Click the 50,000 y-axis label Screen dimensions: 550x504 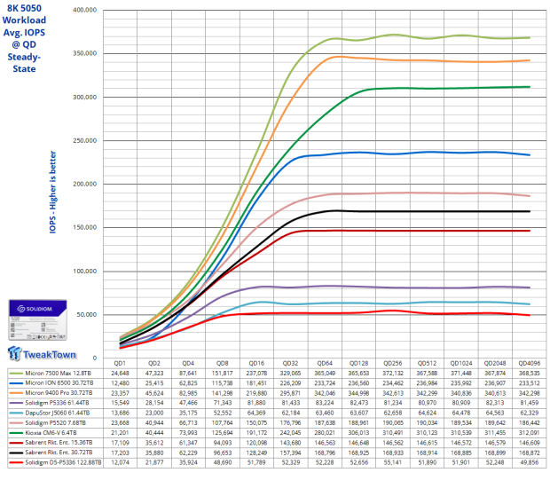pos(86,314)
